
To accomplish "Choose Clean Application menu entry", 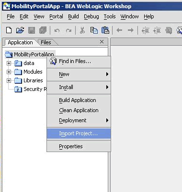I will coord(79,110).
